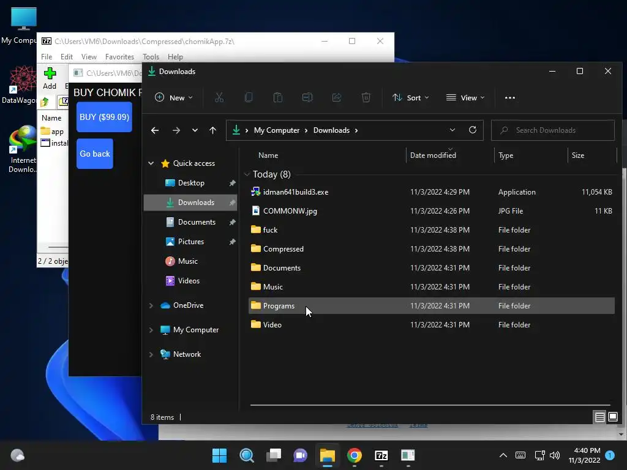This screenshot has width=627, height=470.
Task: Open the Internet Download Manager desktop shortcut
Action: [23, 149]
